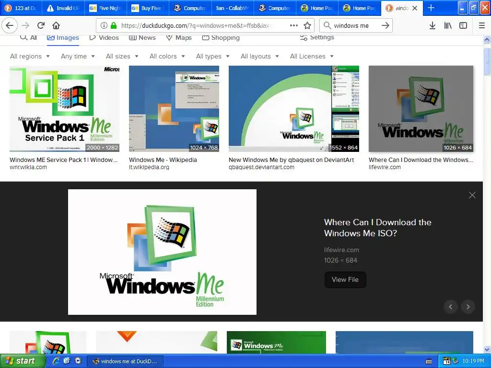Close the active DuckDuckGo tab

click(x=415, y=8)
